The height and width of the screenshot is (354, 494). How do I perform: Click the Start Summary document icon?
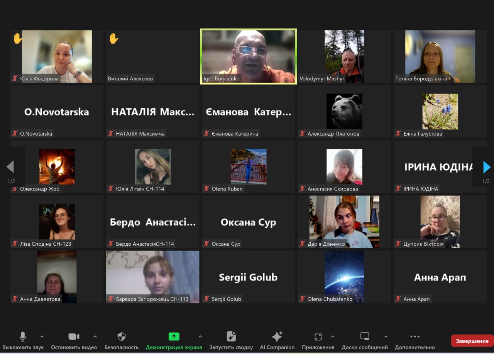click(x=231, y=337)
